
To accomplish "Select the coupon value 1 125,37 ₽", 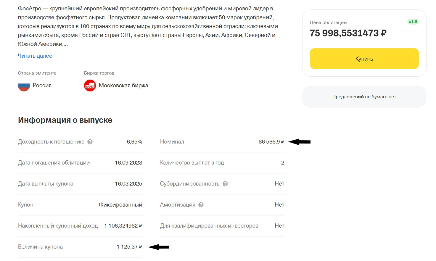I will pyautogui.click(x=129, y=247).
